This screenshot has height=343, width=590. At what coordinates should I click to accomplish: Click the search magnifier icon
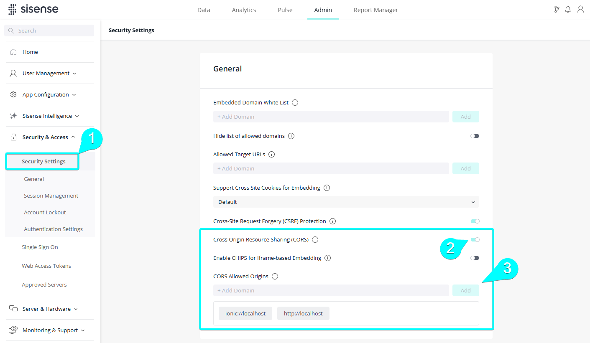pos(11,30)
